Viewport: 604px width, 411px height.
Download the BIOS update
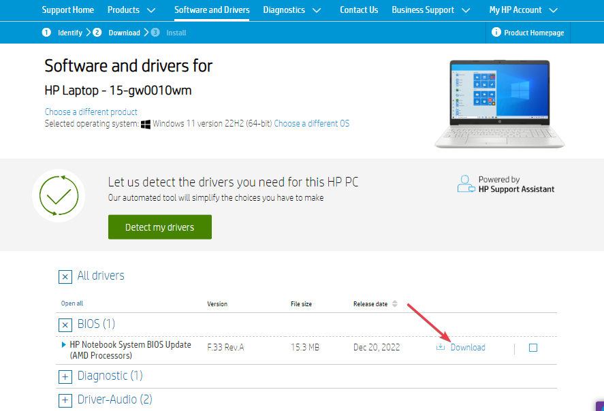point(468,347)
